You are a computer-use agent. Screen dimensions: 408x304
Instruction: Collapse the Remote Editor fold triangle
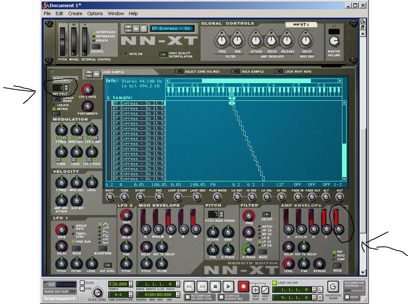[51, 71]
